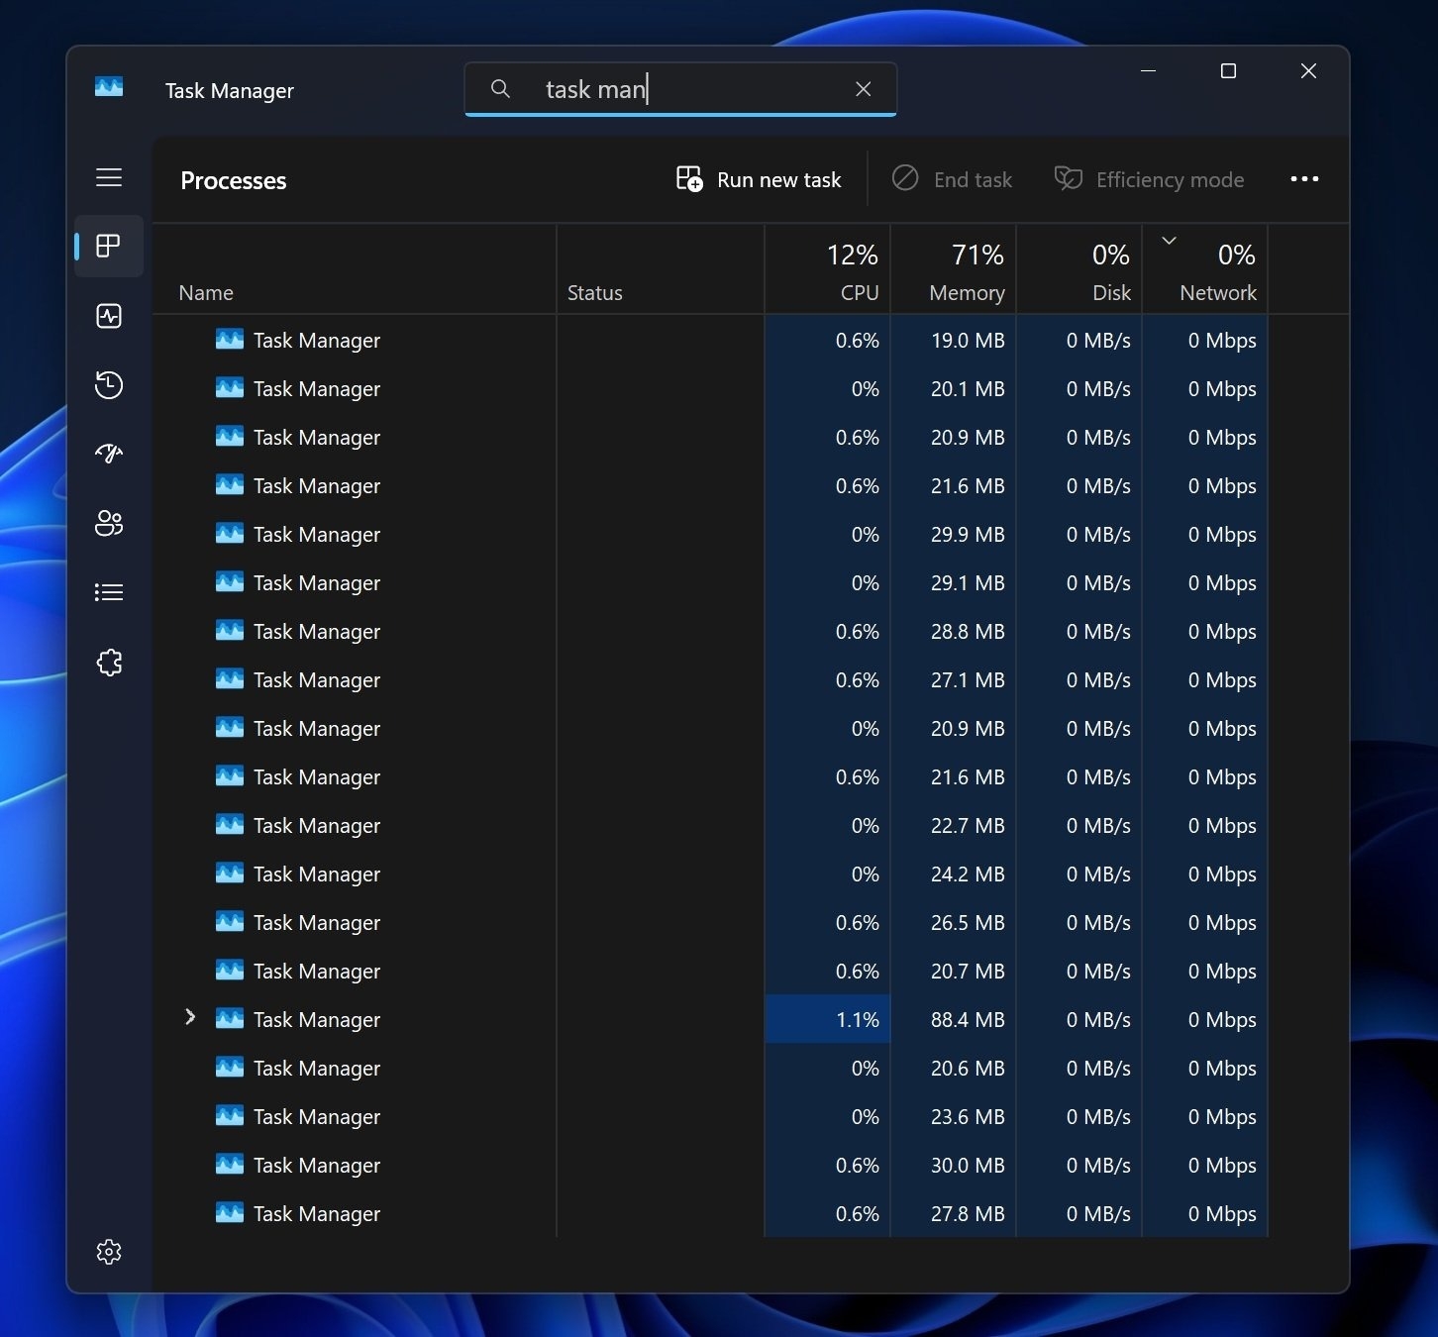Click Run new task
Screen dimensions: 1438x1337
click(x=779, y=179)
